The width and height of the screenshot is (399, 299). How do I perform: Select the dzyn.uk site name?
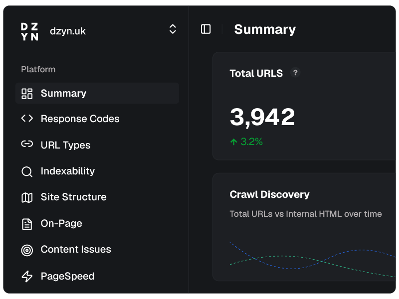[x=68, y=31]
